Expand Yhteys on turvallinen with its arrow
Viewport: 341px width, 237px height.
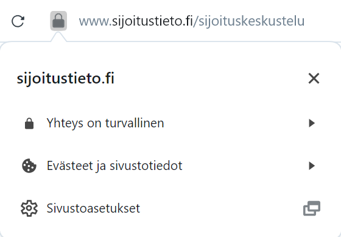tap(312, 123)
